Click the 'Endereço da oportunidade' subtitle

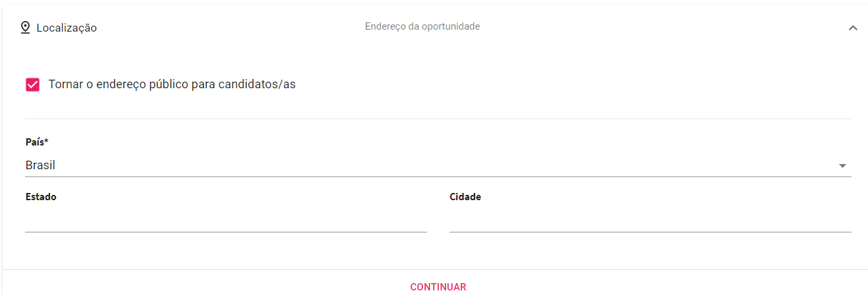[422, 27]
